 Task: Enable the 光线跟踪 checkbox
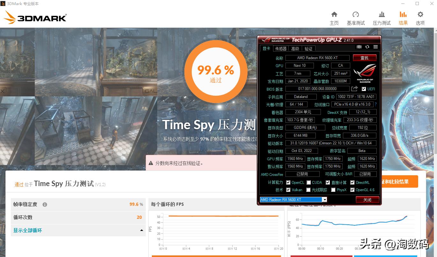pos(308,190)
